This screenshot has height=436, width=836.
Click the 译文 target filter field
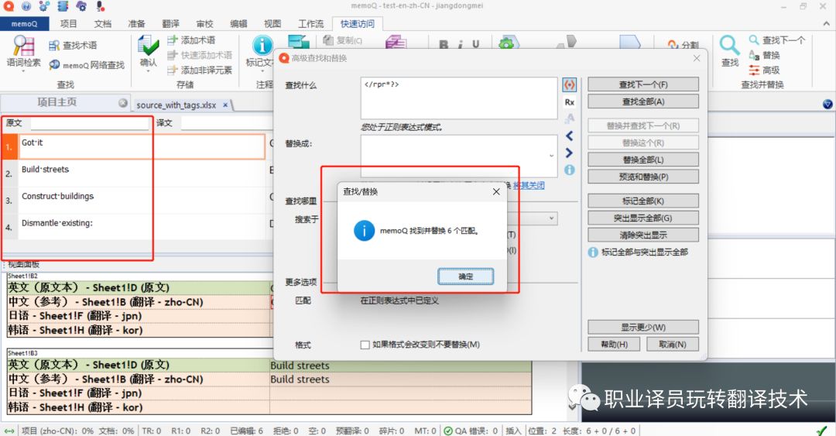point(227,123)
